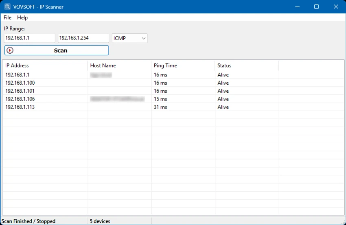Select the row for 192.168.1.101
Image resolution: width=346 pixels, height=225 pixels.
click(x=173, y=91)
